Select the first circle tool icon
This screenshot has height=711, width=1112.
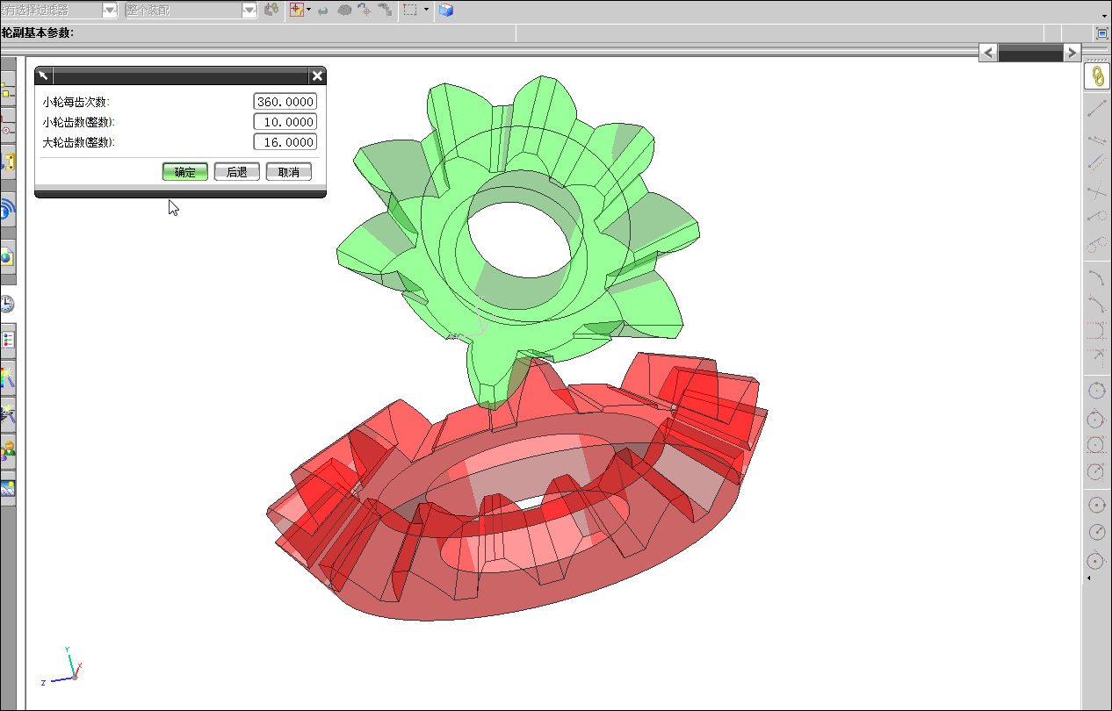point(1096,390)
